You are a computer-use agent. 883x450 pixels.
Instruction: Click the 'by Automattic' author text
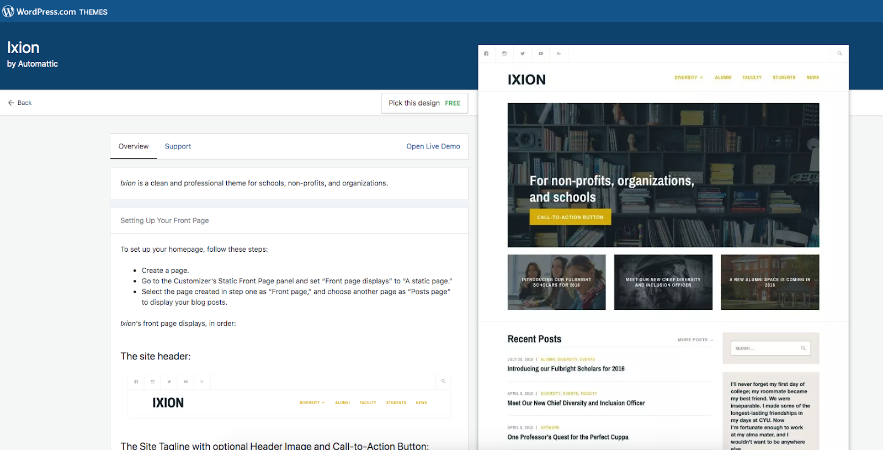coord(33,64)
